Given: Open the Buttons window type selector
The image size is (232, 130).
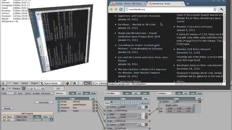Looking at the screenshot, I should pyautogui.click(x=4, y=88).
